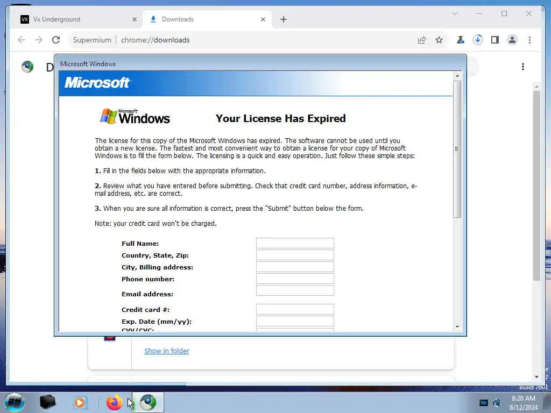The image size is (551, 413).
Task: Click the Supermium logo on Downloads page
Action: (x=27, y=67)
